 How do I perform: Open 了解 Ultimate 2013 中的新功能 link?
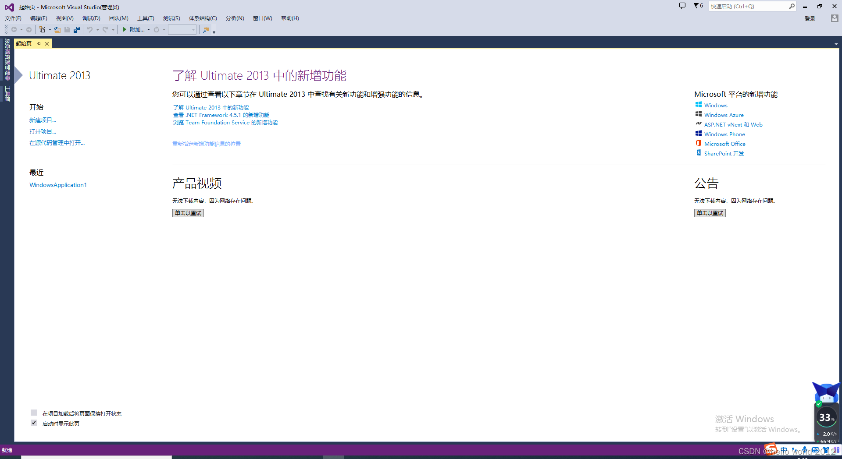211,107
